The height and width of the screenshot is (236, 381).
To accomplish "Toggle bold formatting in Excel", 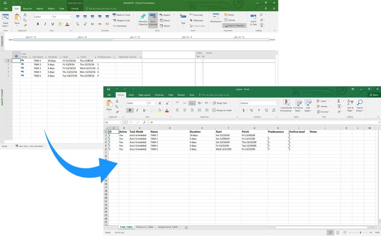I will tap(130, 110).
